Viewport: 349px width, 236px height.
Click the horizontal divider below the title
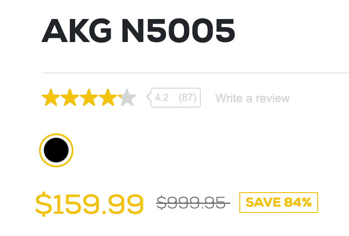(x=195, y=72)
